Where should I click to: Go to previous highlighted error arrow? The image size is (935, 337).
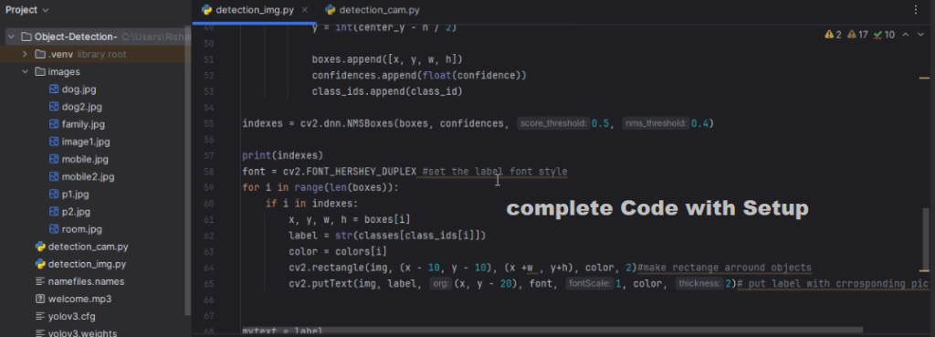[x=905, y=35]
